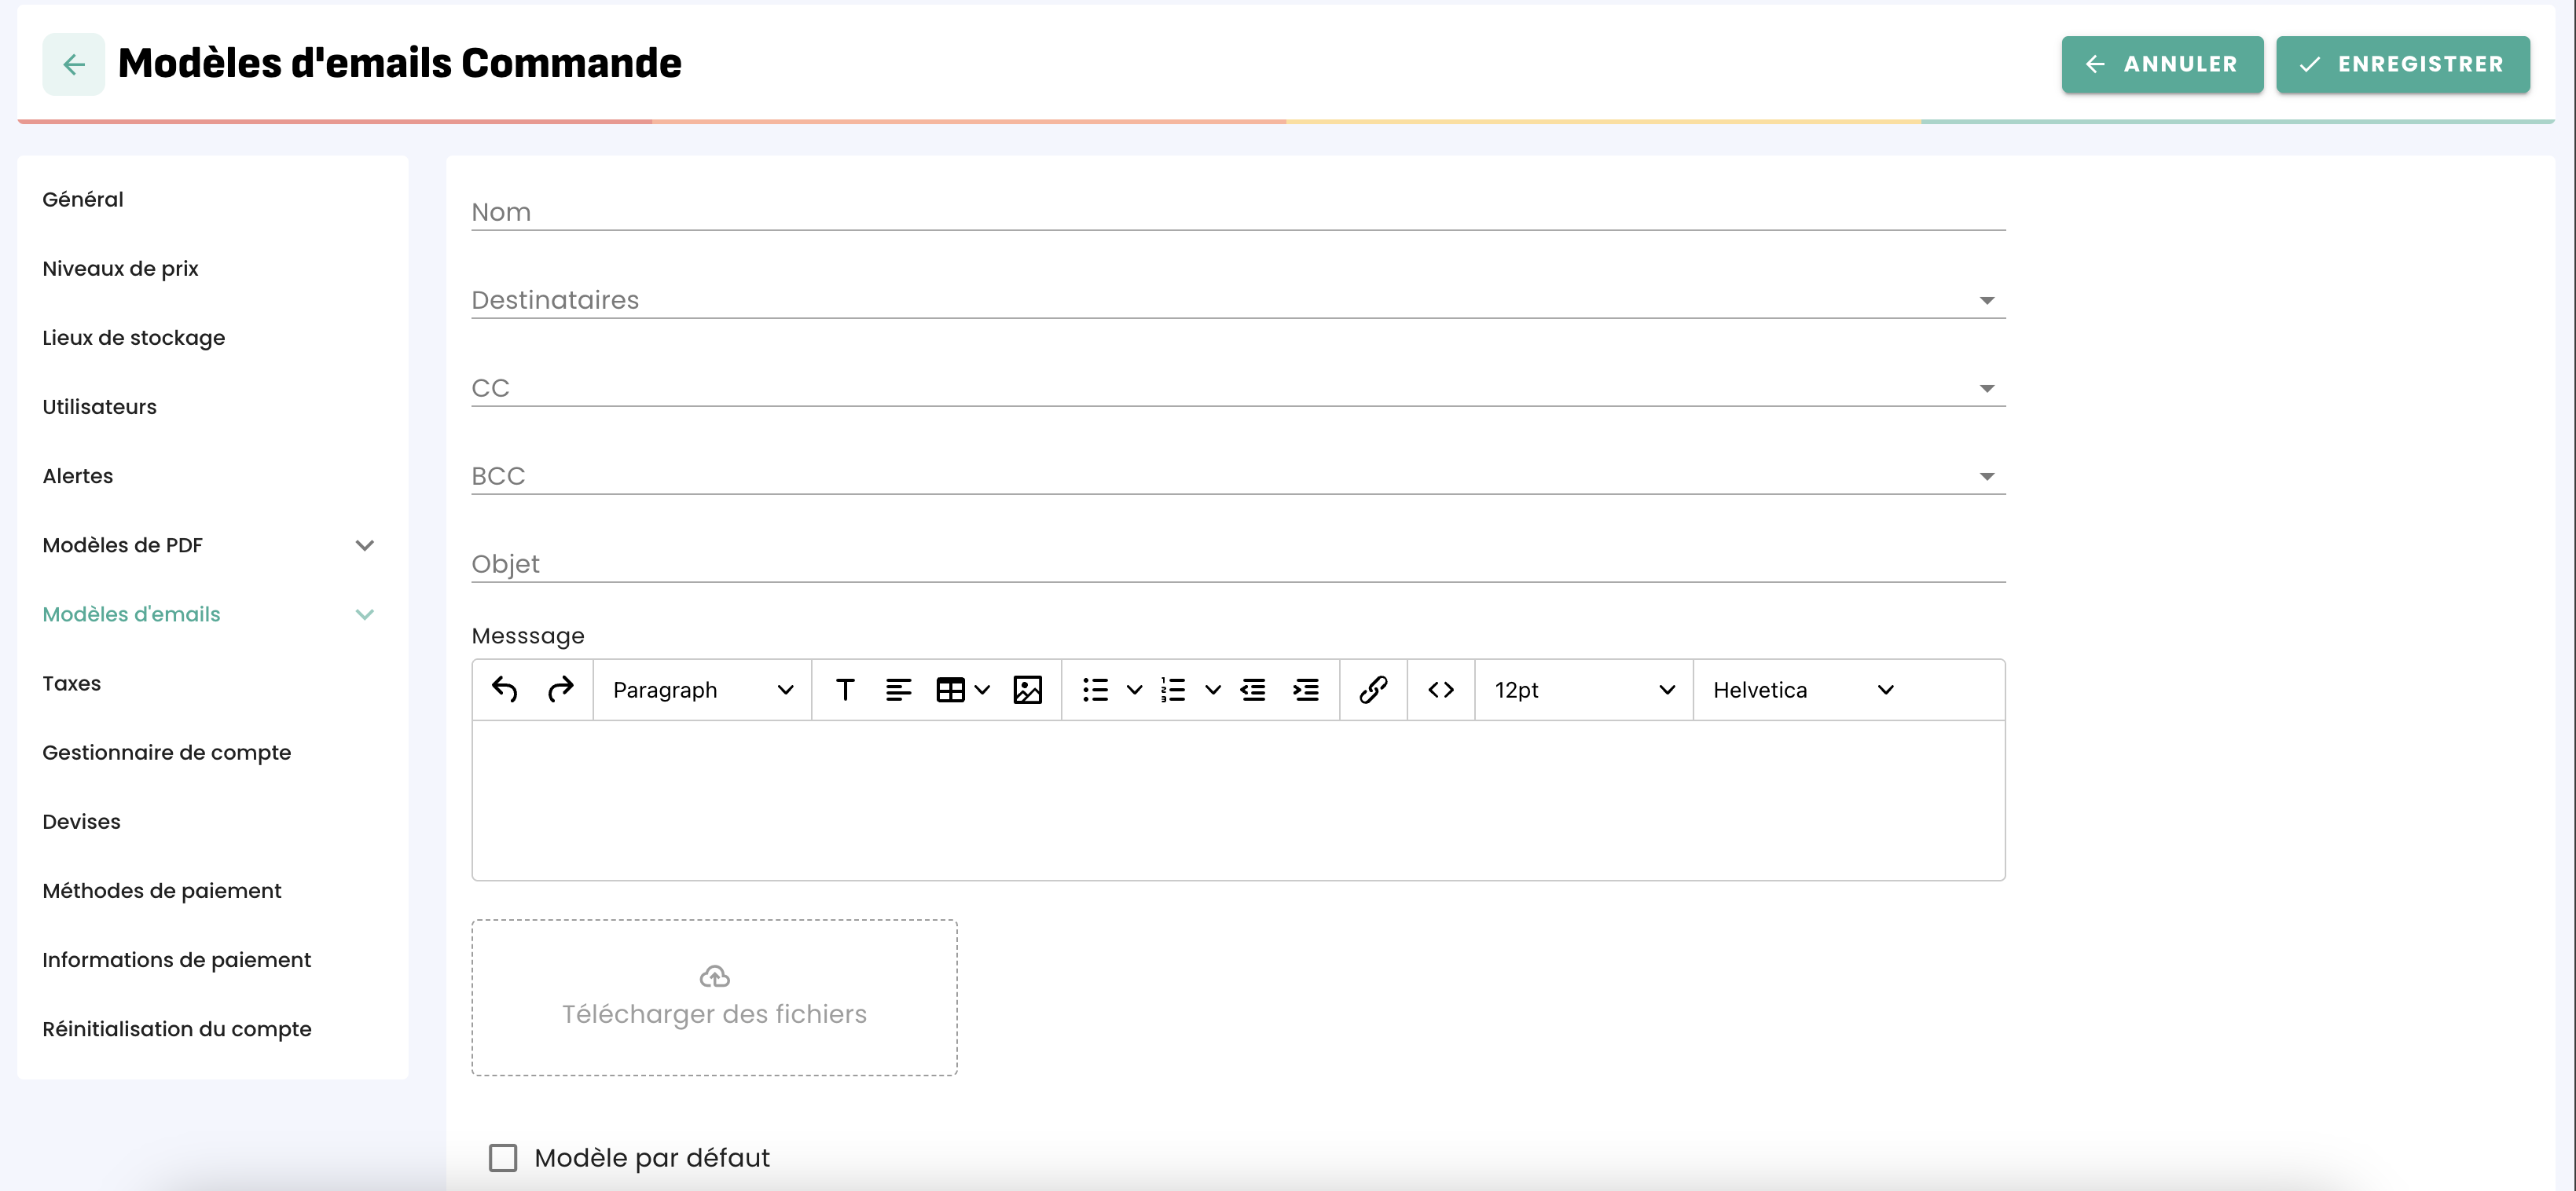Click the Annuler button
Screen dimensions: 2576x1191
tap(2161, 65)
